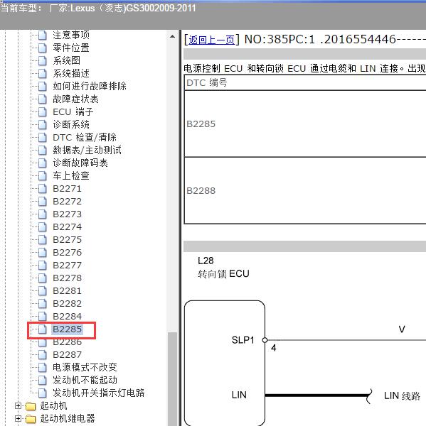Click L28 转向锁 ECU diagram label
426x426 pixels.
click(223, 268)
